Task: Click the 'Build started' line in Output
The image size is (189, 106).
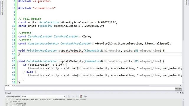Action: 46,100
